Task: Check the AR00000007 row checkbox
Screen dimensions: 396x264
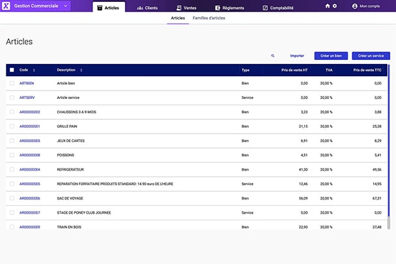Action: click(12, 213)
